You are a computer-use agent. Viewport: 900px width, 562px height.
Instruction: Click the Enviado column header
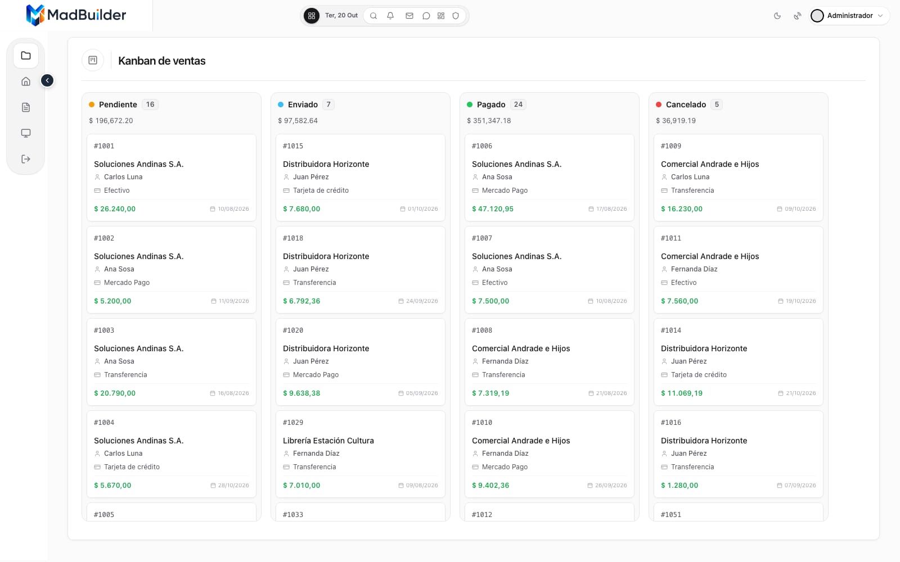[x=303, y=105]
